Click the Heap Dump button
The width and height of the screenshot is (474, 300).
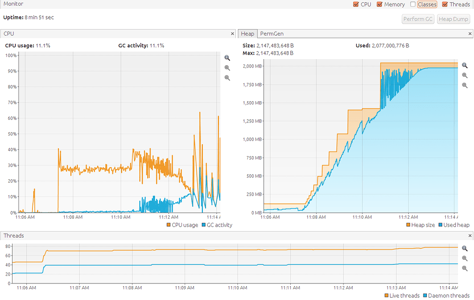point(453,19)
